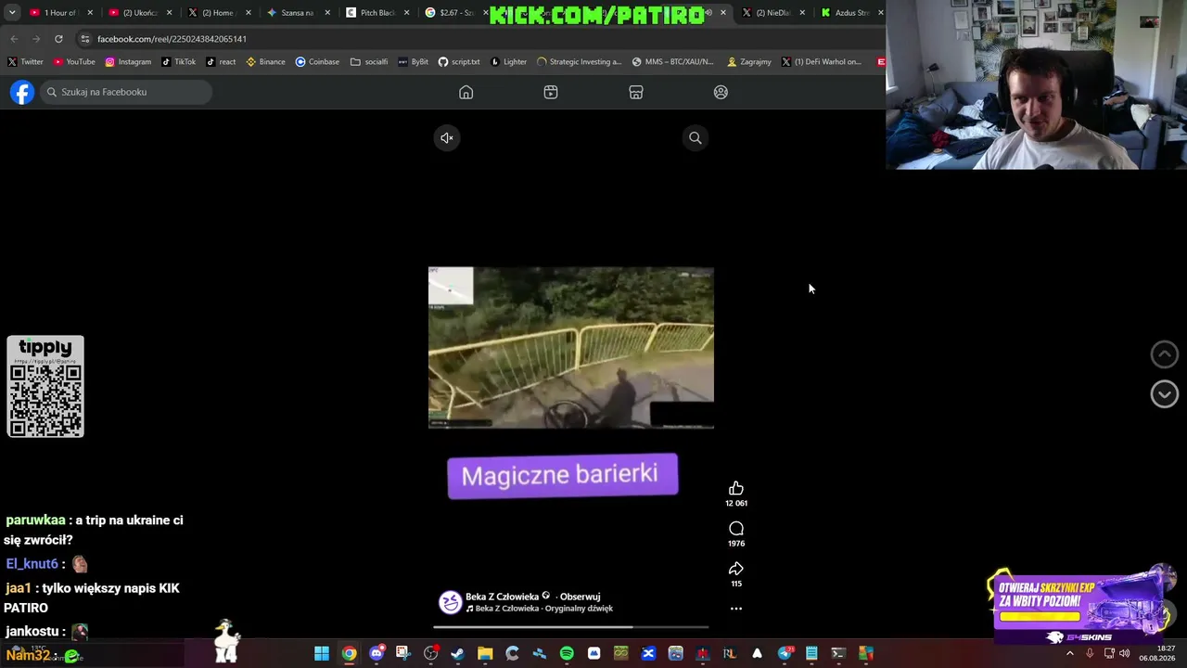Open Beka Z Człowieka profile name link

click(502, 597)
